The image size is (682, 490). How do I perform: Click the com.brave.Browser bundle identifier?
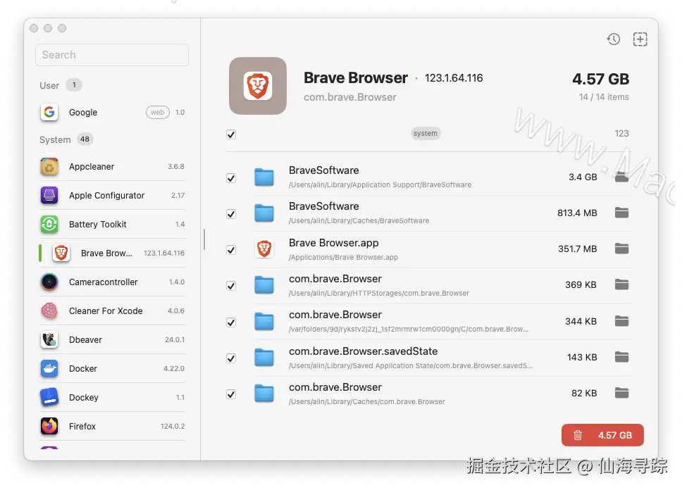[349, 97]
